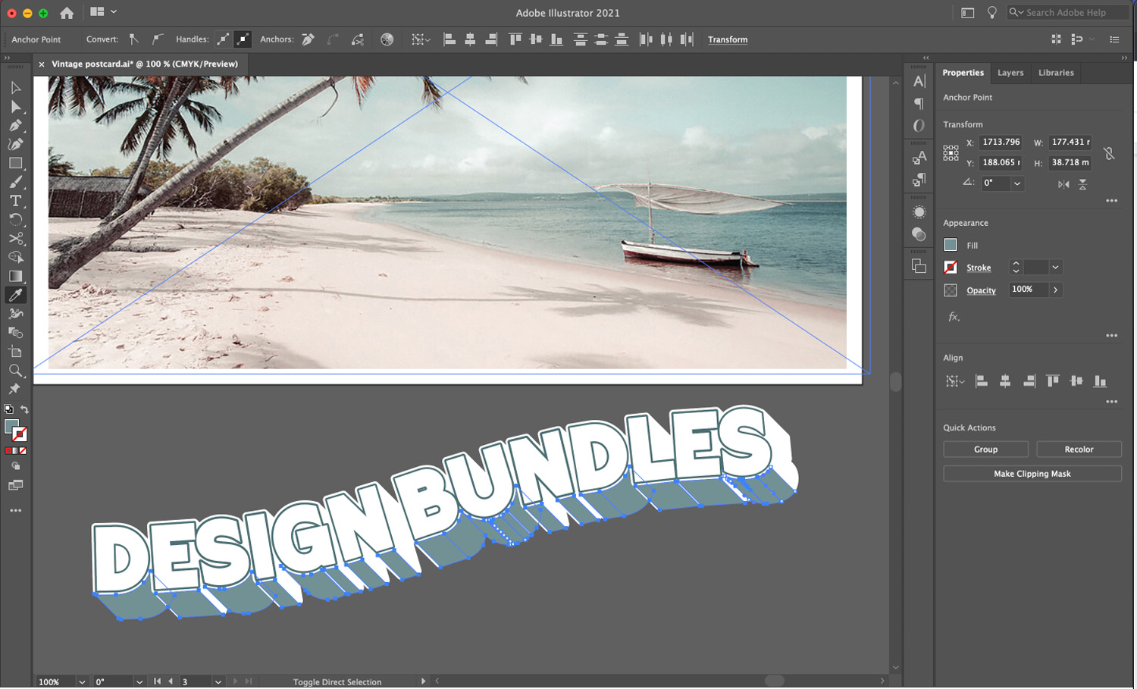Viewport: 1137px width, 689px height.
Task: Open the Paragraph panel icon in dock
Action: coord(919,103)
